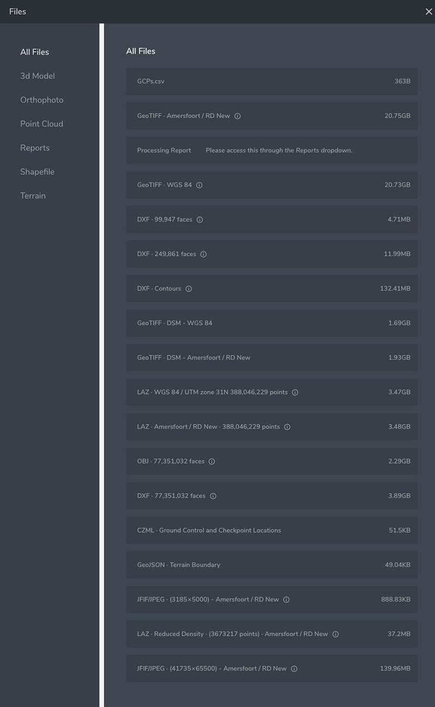Image resolution: width=435 pixels, height=707 pixels.
Task: Click info icon next to GeoTIFF WGS 84
Action: [200, 185]
